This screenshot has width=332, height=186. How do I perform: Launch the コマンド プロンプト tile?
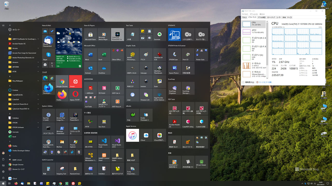pos(49,129)
